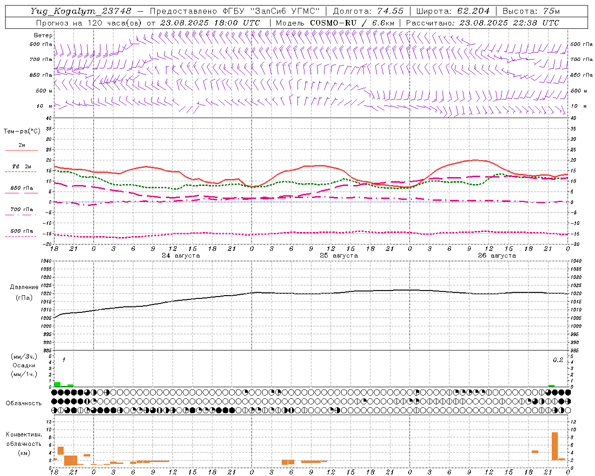
Task: Click the (мм/1ч.) precipitation unit label
Action: coord(24,374)
